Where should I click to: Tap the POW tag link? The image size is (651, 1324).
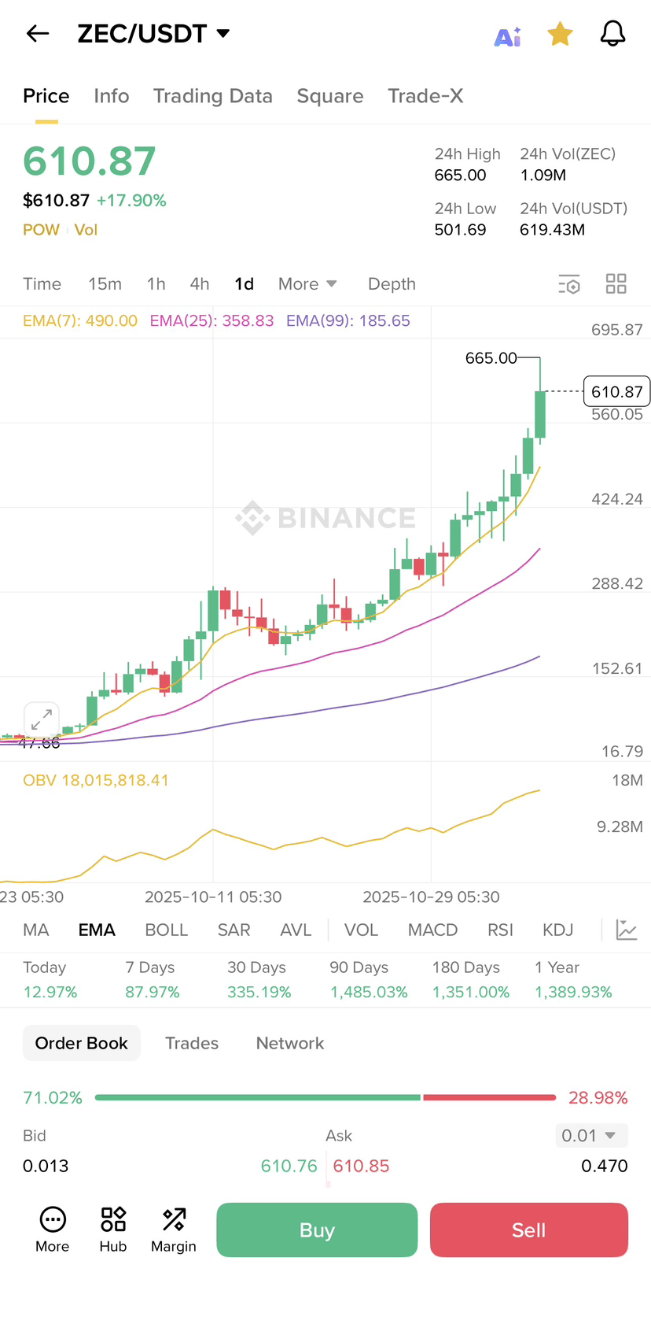coord(41,230)
